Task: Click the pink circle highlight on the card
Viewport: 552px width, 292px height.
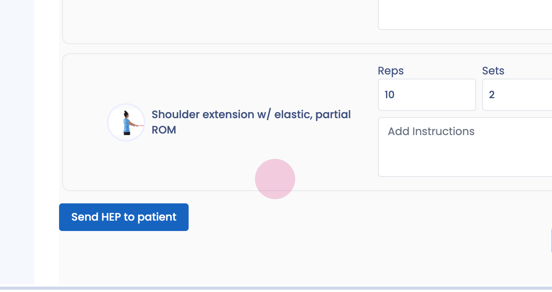Action: [275, 179]
